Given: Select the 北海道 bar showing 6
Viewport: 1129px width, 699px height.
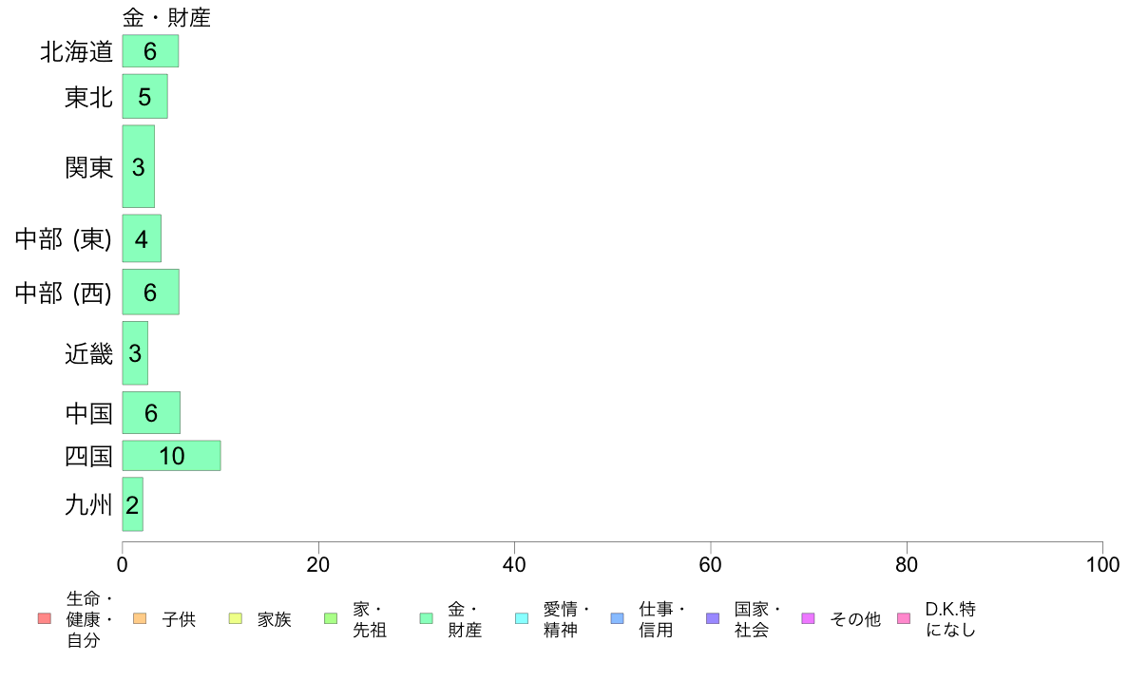Looking at the screenshot, I should pyautogui.click(x=150, y=51).
